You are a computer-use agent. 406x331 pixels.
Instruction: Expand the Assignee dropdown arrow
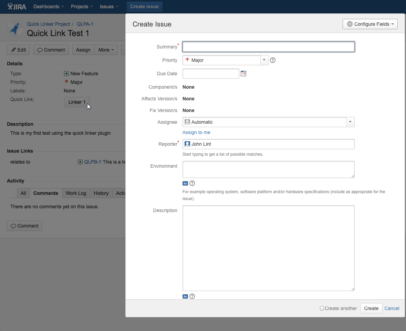pyautogui.click(x=350, y=122)
